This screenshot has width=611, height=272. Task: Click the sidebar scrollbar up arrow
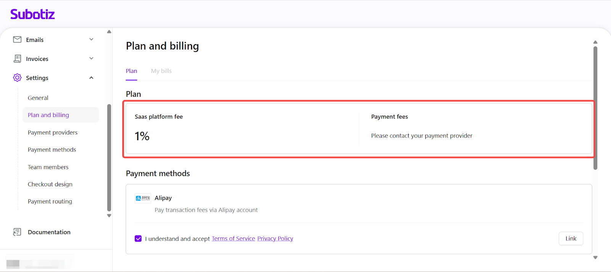(109, 32)
